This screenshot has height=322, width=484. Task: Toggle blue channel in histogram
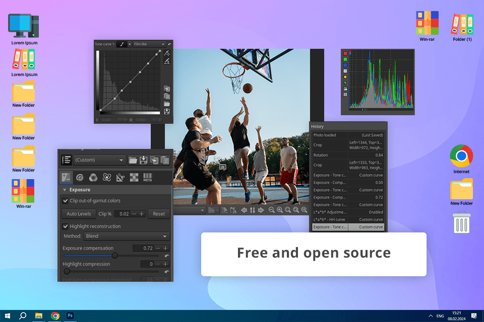click(x=345, y=65)
